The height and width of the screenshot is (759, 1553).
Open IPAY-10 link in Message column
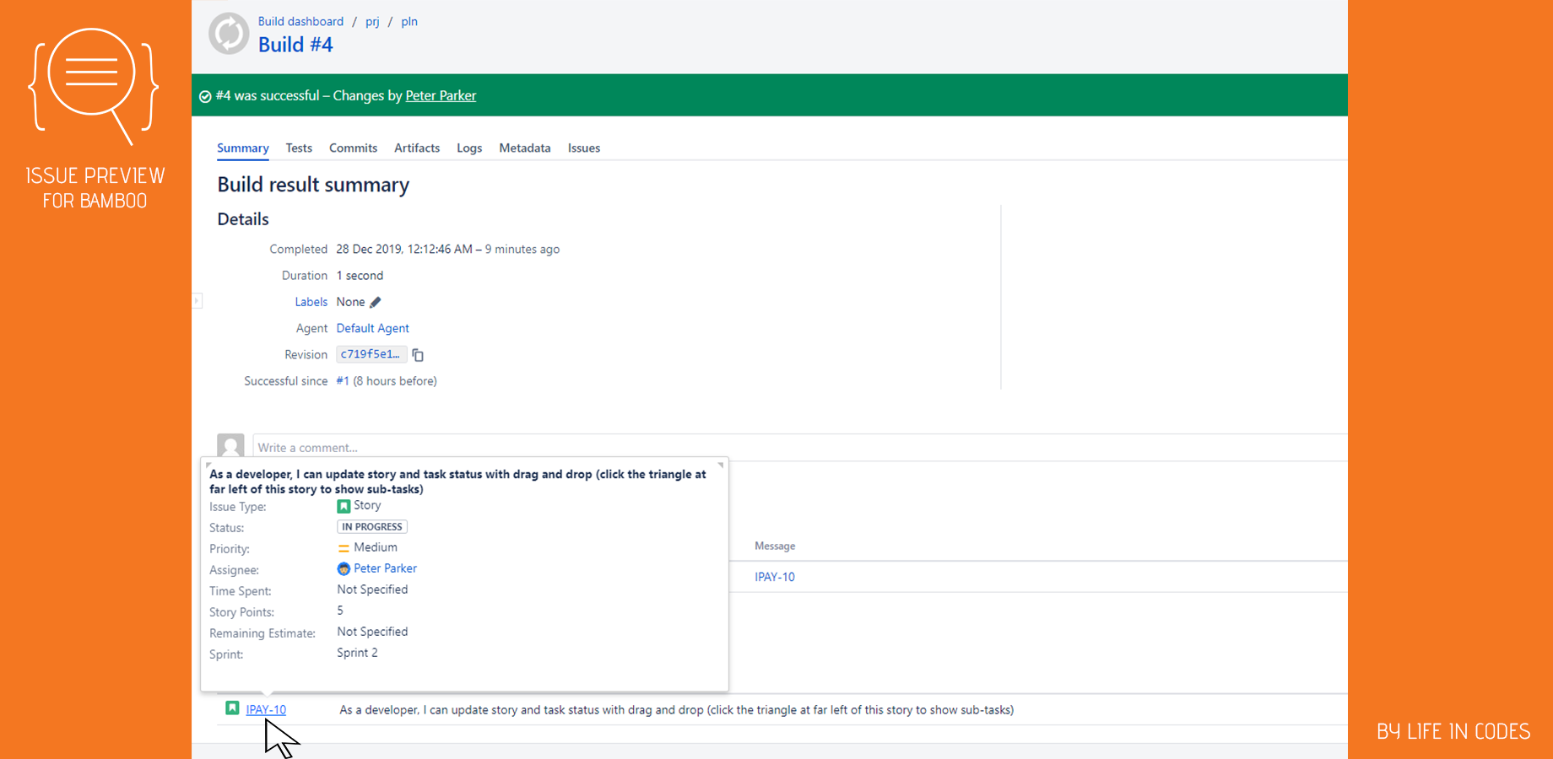tap(775, 578)
